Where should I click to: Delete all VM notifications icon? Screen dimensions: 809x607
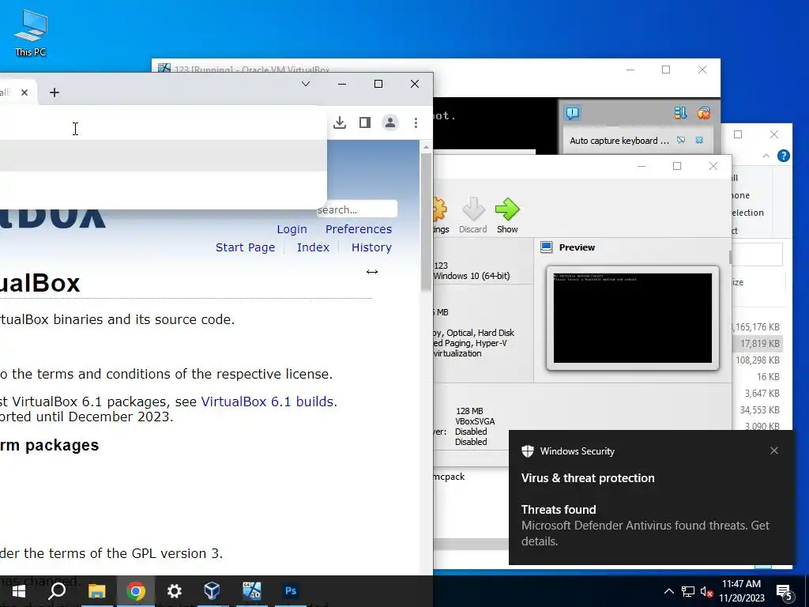[704, 113]
